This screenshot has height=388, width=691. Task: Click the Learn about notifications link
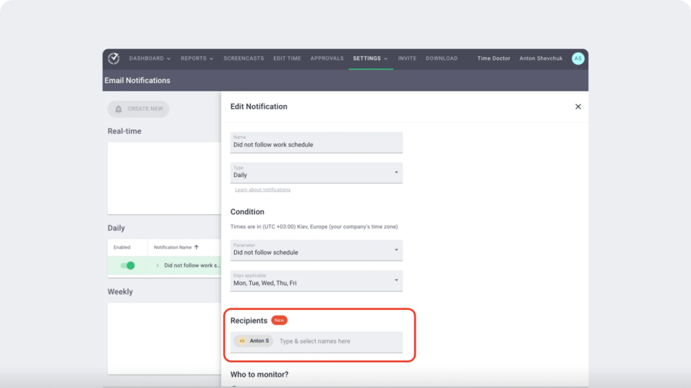coord(262,190)
